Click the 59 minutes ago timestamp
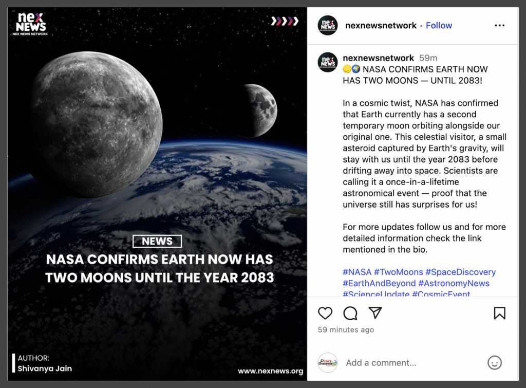526x388 pixels. click(346, 330)
